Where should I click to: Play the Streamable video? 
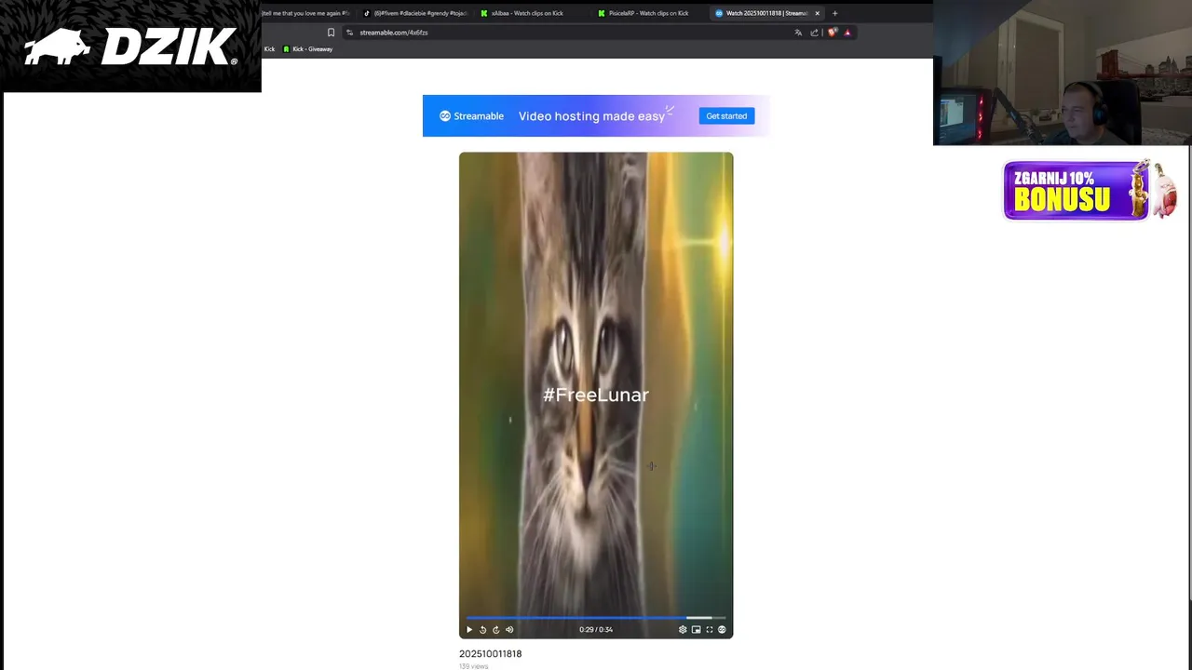point(469,630)
